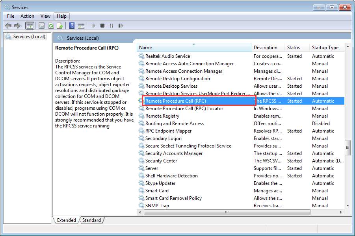Refresh the services list
Viewport: 355px width, 236px height.
pyautogui.click(x=51, y=25)
